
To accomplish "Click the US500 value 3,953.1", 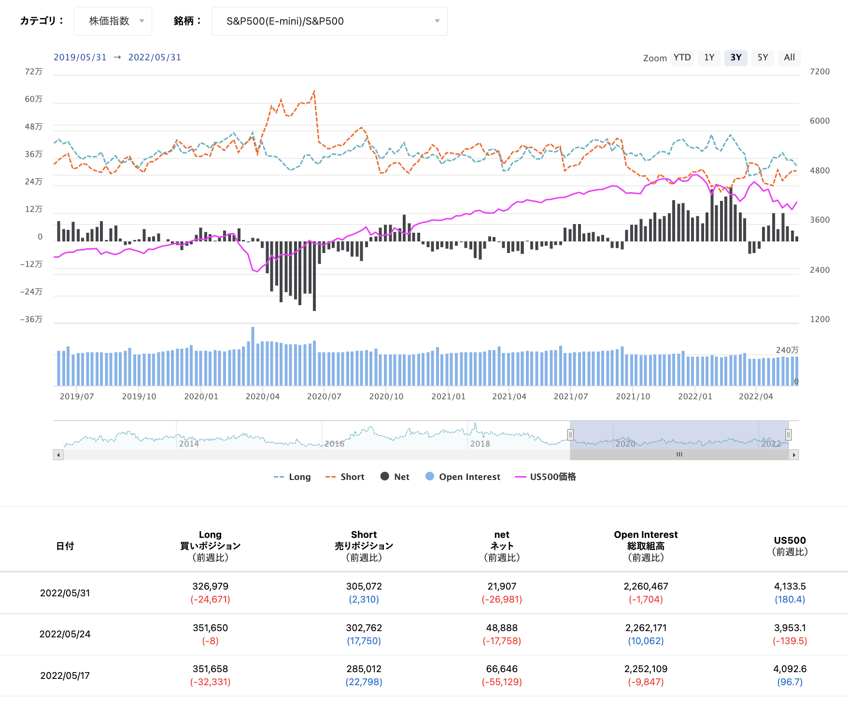I will 790,628.
